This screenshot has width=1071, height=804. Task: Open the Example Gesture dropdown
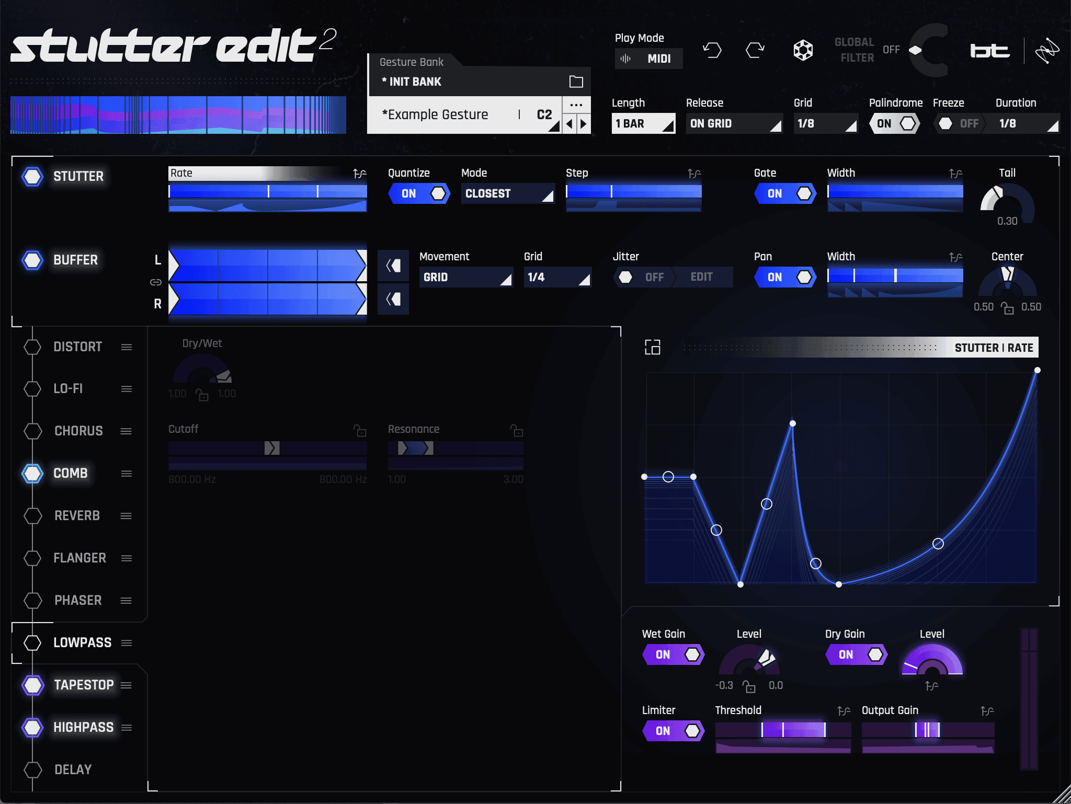pyautogui.click(x=464, y=115)
